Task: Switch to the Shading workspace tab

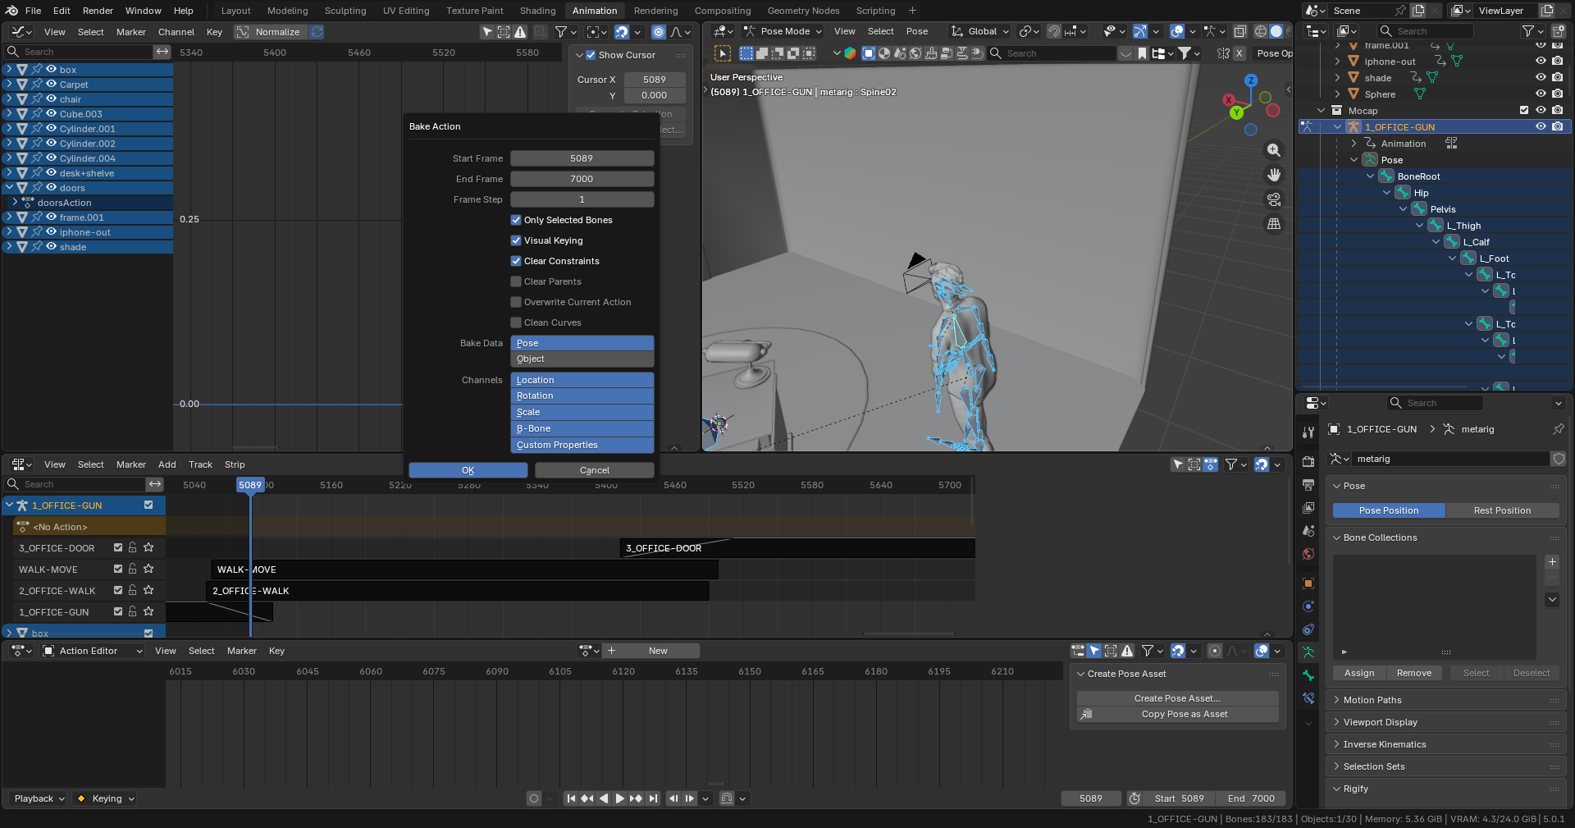Action: [x=537, y=11]
